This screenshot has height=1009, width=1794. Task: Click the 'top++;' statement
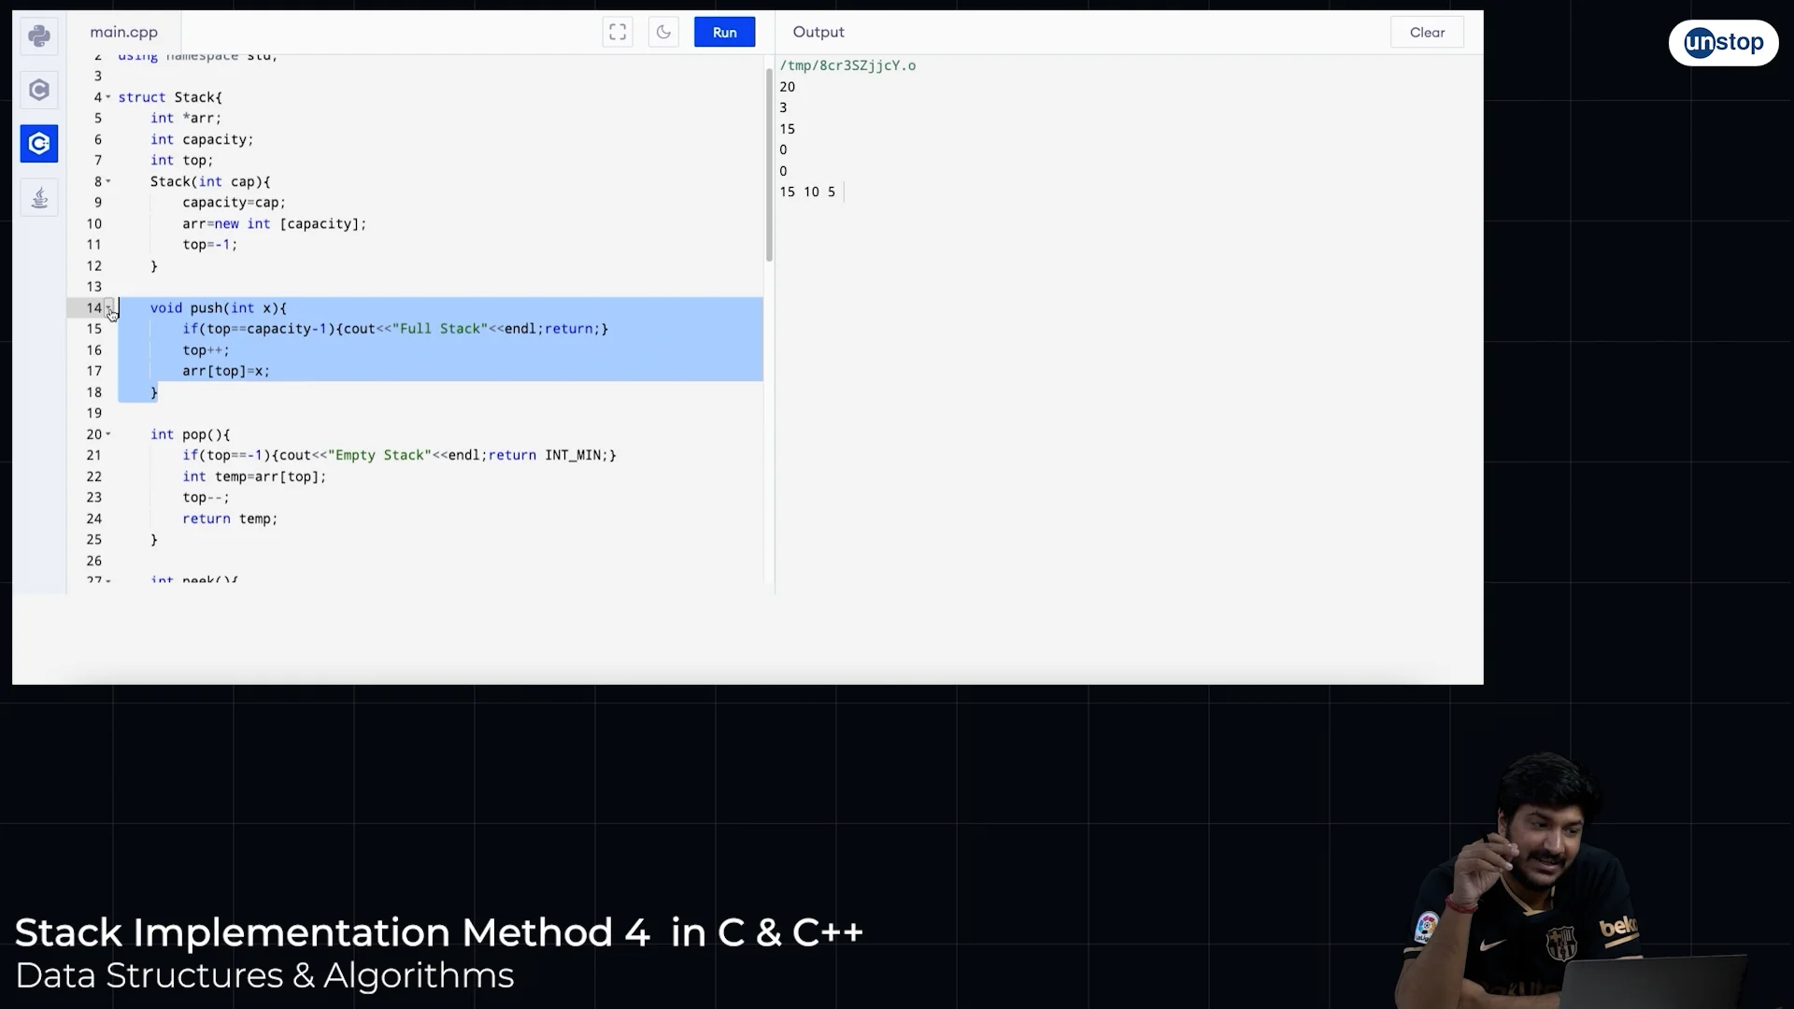206,350
